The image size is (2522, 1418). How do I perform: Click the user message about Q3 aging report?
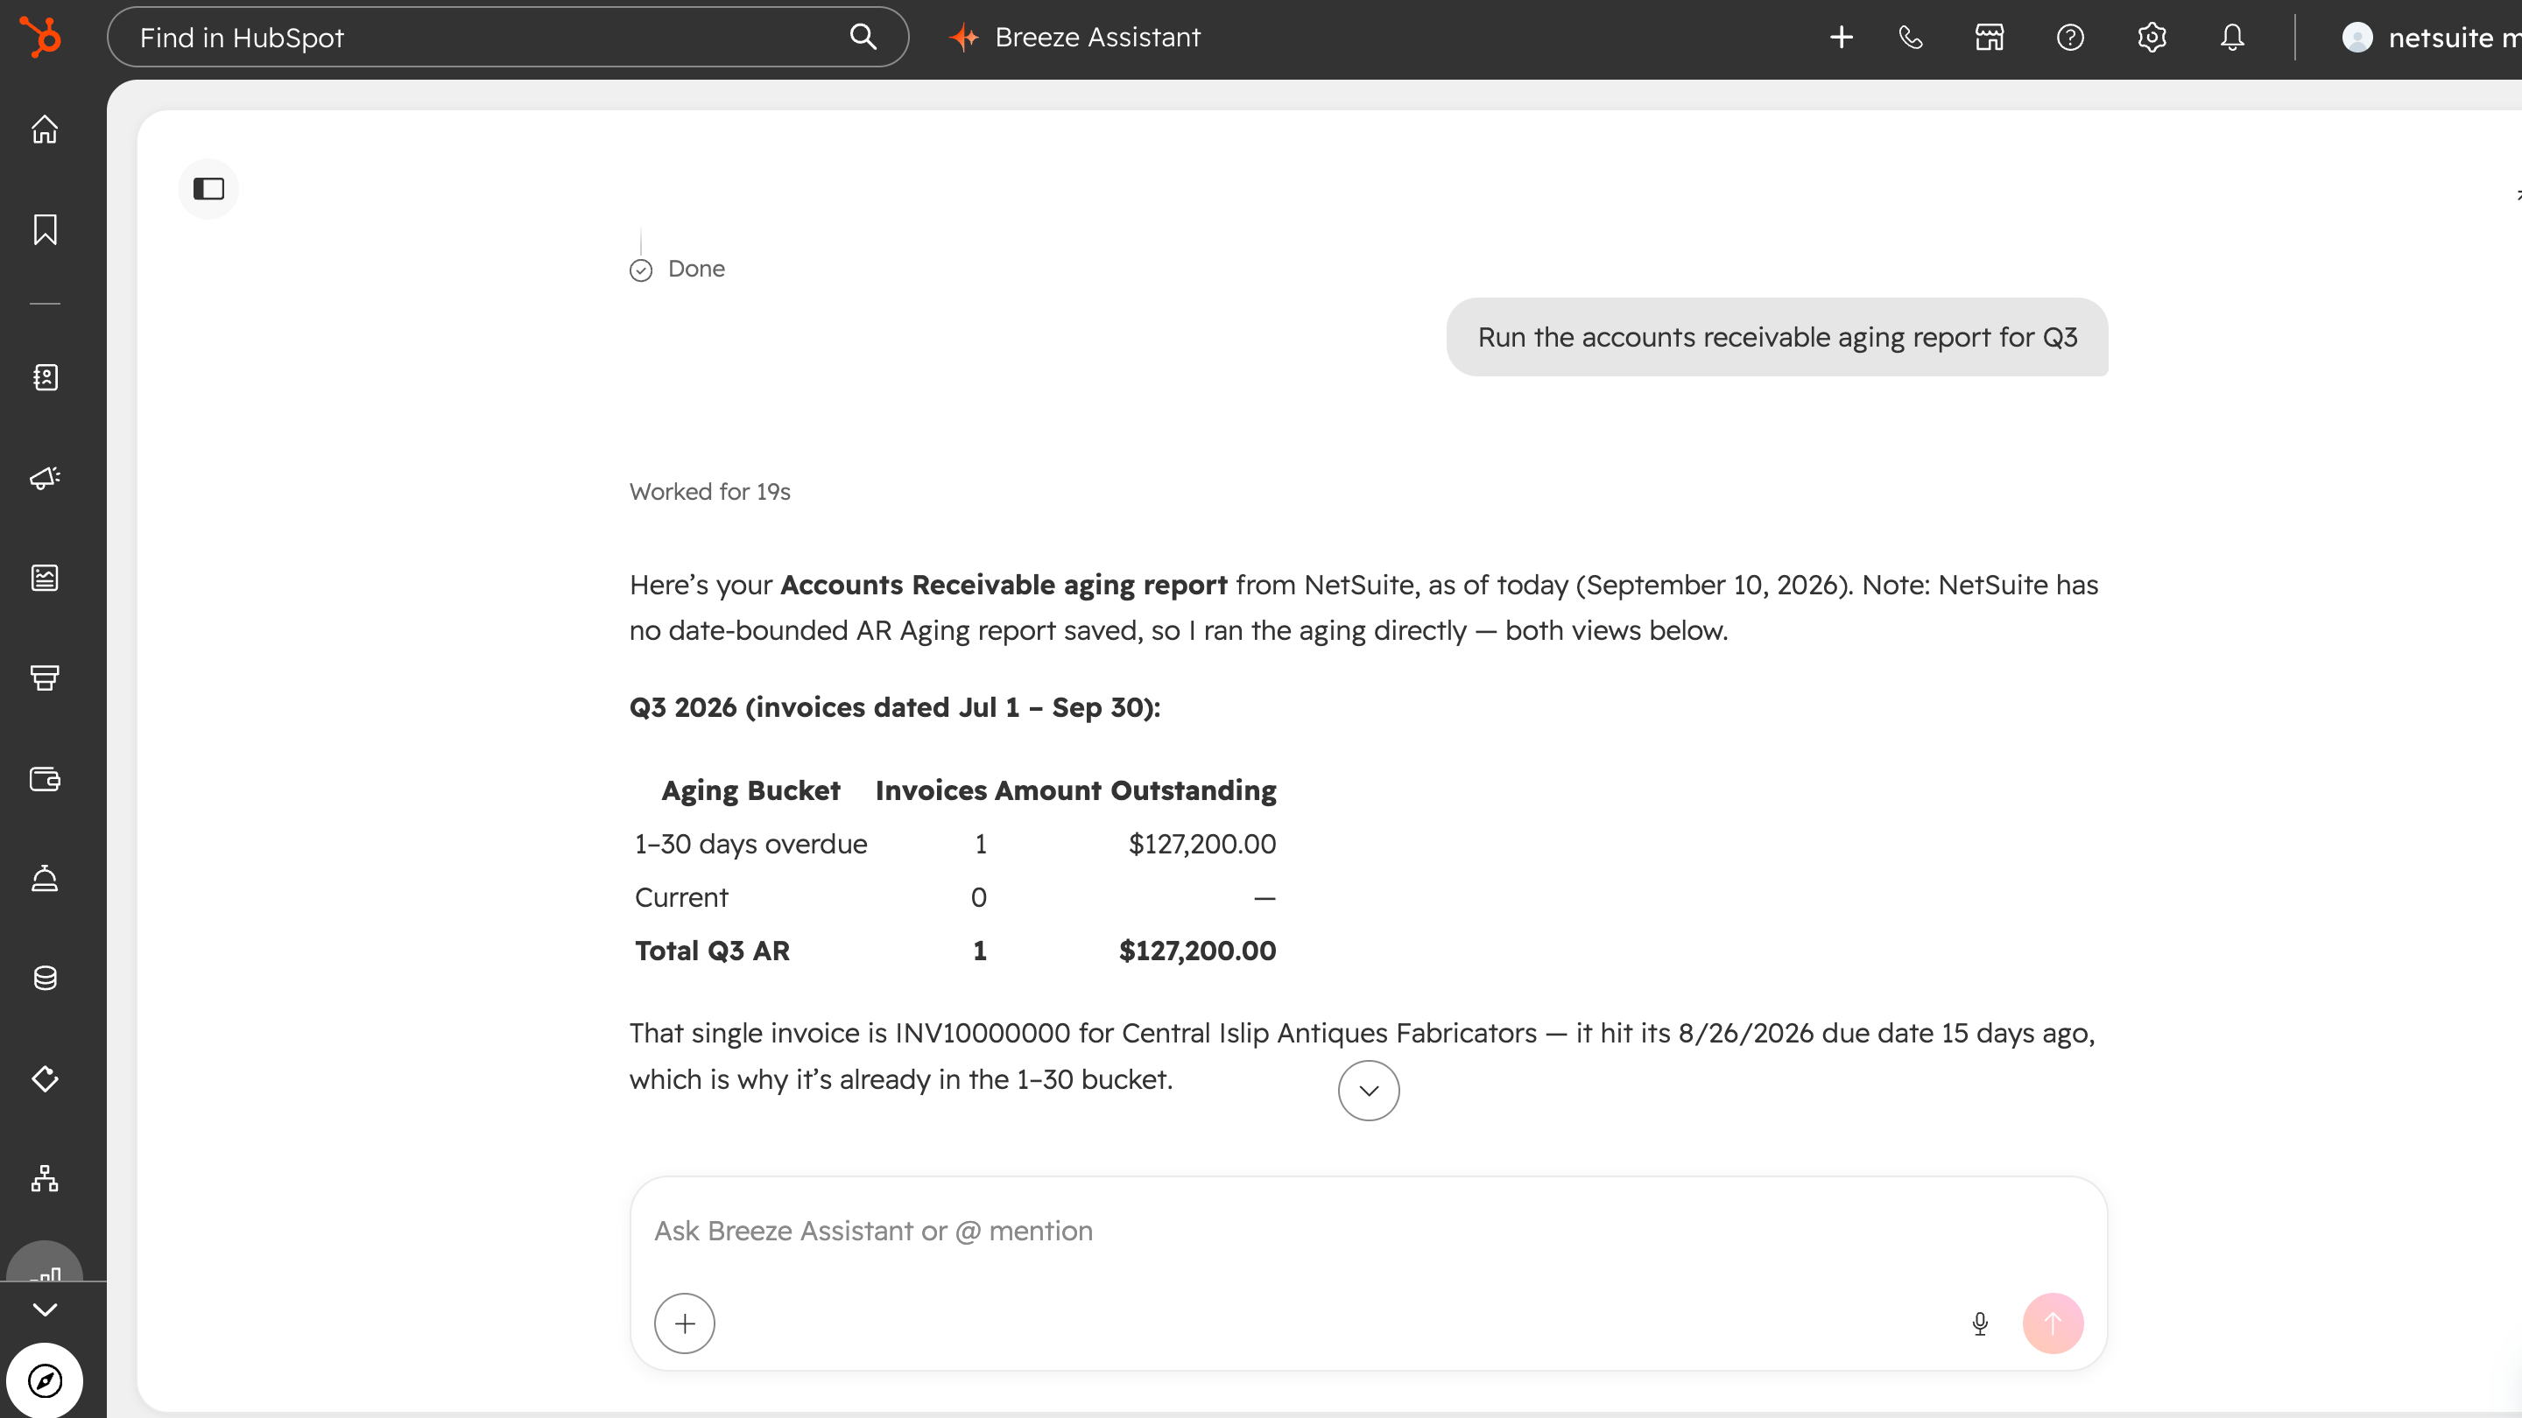tap(1777, 337)
